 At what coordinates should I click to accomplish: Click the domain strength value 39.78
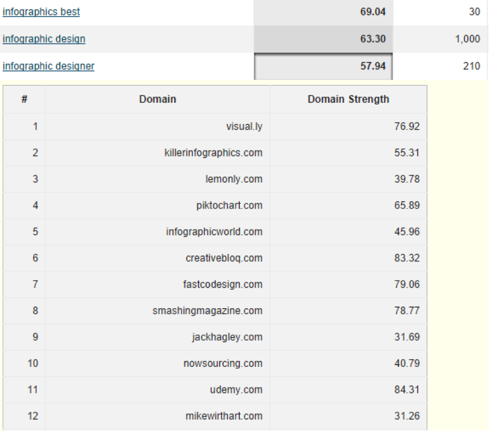click(407, 179)
